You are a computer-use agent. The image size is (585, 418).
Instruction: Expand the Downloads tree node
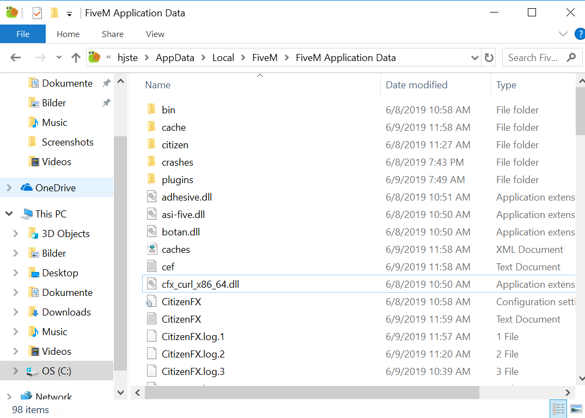(16, 312)
